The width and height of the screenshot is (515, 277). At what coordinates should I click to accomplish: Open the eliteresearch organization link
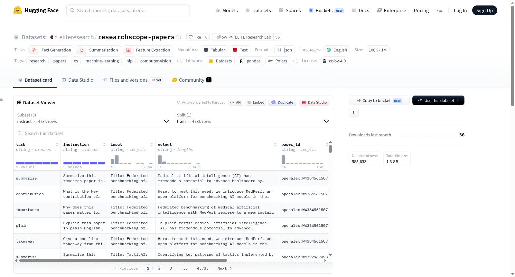76,37
